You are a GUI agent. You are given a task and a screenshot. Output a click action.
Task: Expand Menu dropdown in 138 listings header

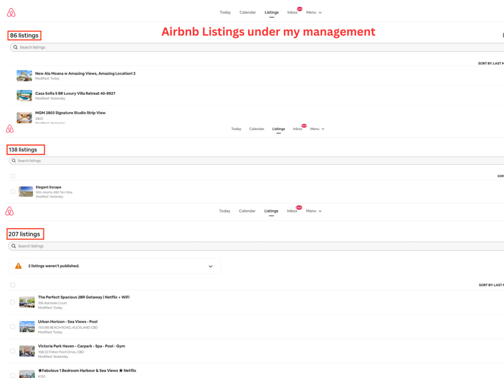coord(317,129)
